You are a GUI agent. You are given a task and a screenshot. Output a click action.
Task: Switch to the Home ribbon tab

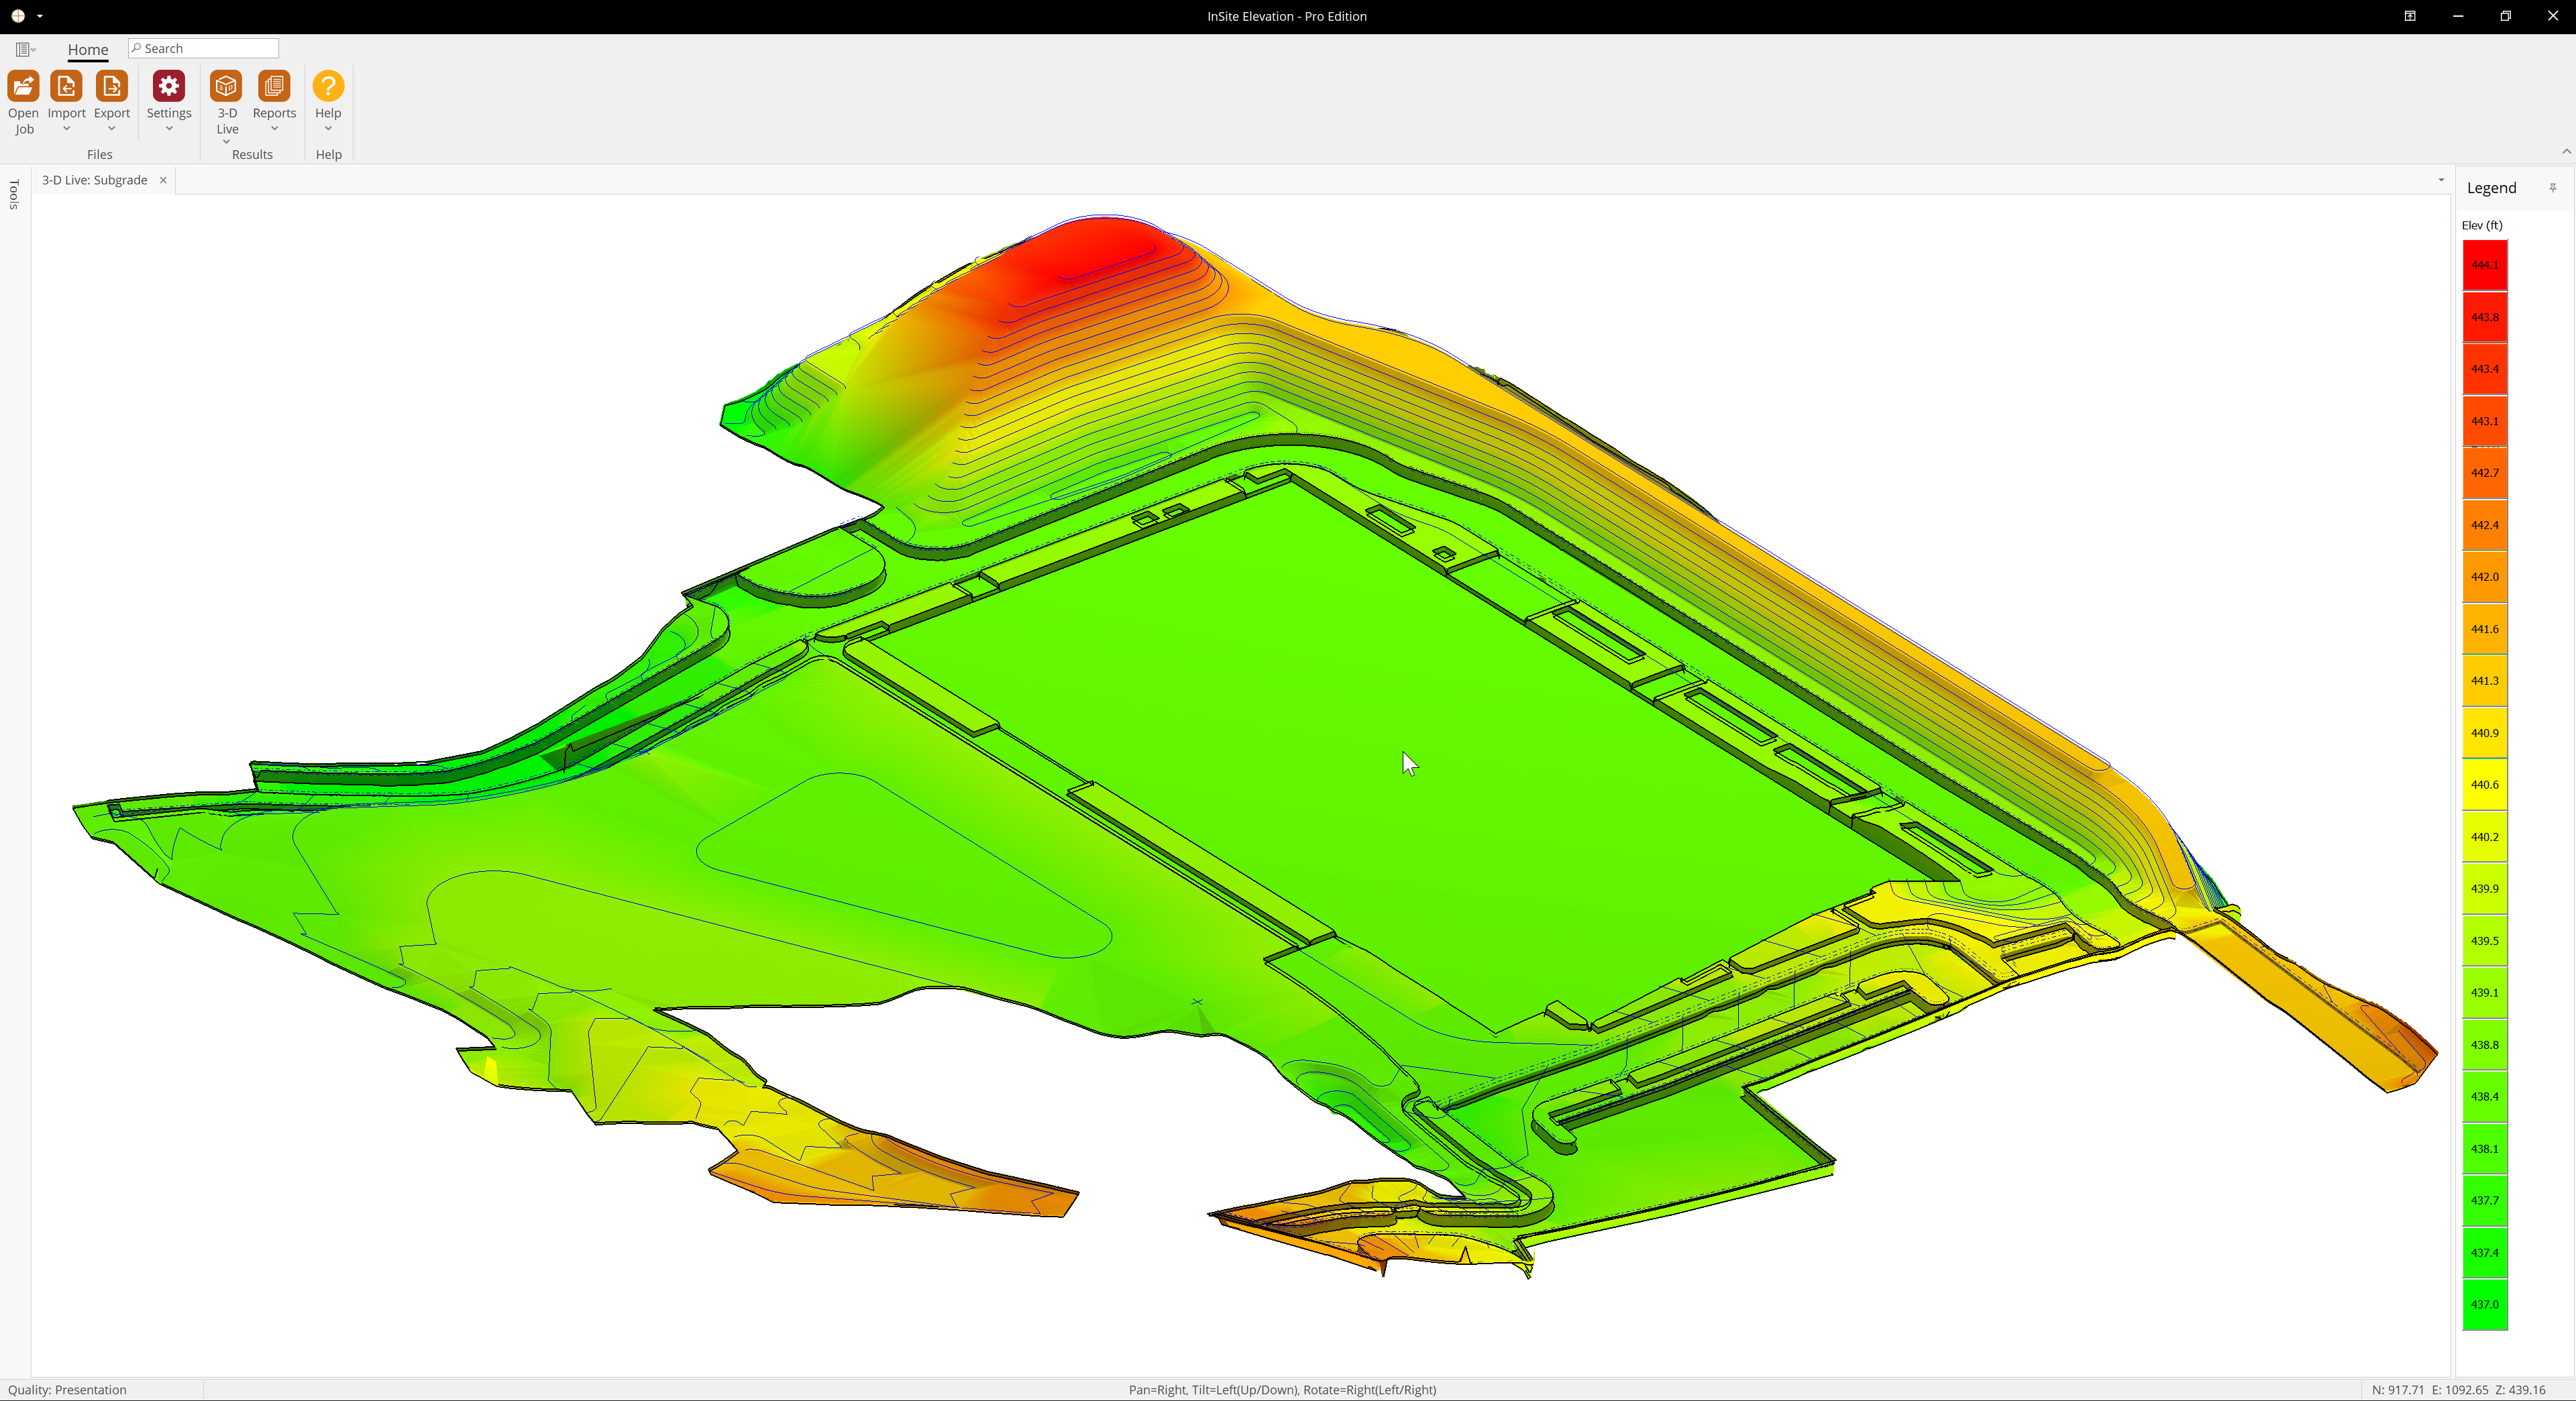pos(88,49)
